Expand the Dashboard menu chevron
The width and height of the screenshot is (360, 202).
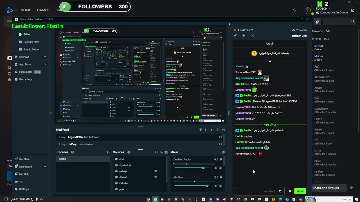coord(45,167)
